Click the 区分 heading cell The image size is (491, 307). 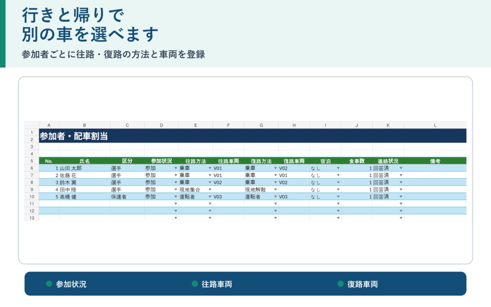(127, 161)
